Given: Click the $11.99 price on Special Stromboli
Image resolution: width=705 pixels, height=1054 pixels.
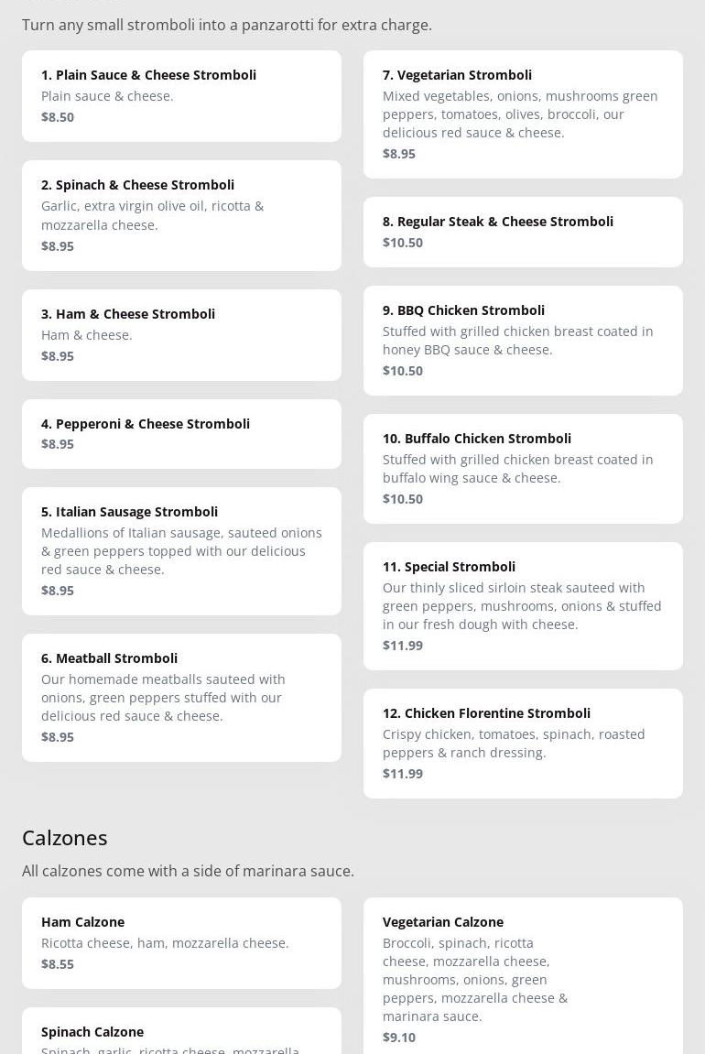Looking at the screenshot, I should pyautogui.click(x=403, y=646).
